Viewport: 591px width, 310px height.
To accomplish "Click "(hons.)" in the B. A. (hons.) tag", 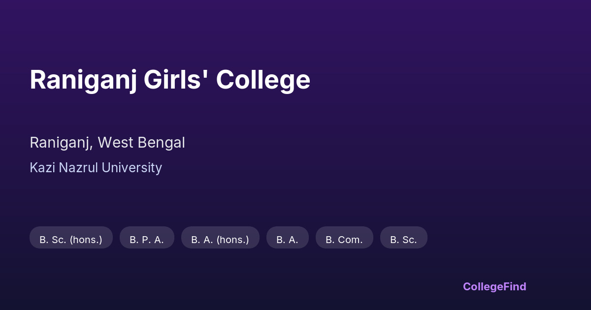I will coord(232,240).
